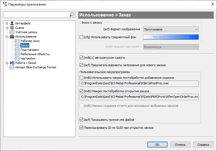Click the Мебельные объекты page icon
Image resolution: width=217 pixels, height=151 pixels.
pyautogui.click(x=17, y=54)
